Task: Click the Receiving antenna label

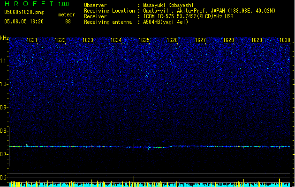Action: point(108,22)
